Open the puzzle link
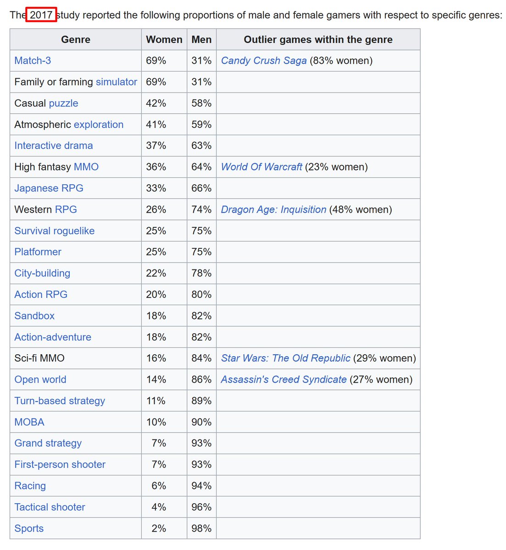Viewport: 506px width, 550px height. point(63,103)
